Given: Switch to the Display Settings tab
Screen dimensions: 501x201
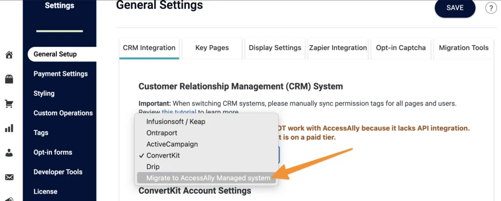Looking at the screenshot, I should pos(275,48).
